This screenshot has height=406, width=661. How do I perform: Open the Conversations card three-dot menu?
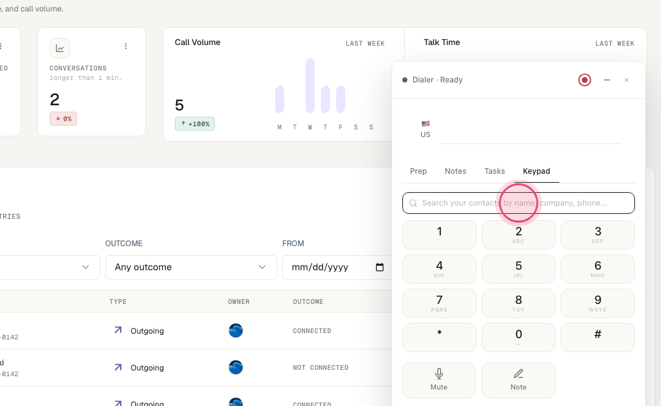126,46
